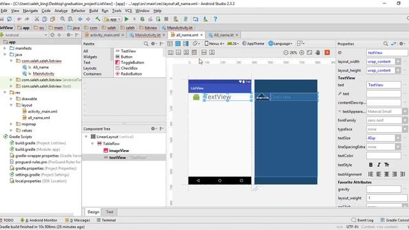Open the Android Monitor tool window
Screen dimensions: 409x230
(x=39, y=220)
